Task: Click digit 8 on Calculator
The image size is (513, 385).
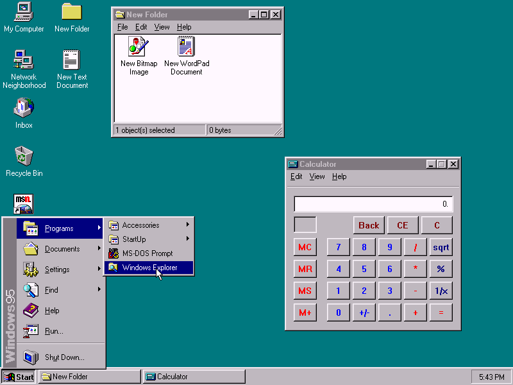Action: (x=364, y=247)
